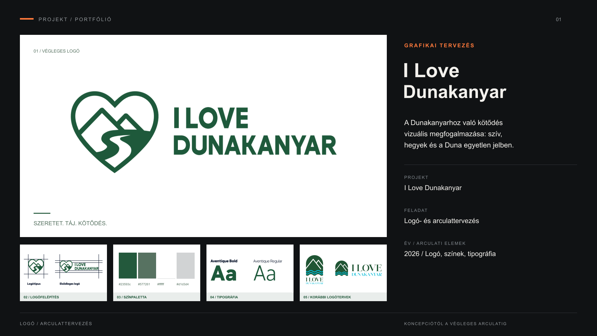Click the Elsődleges logó construction diagram

click(79, 266)
